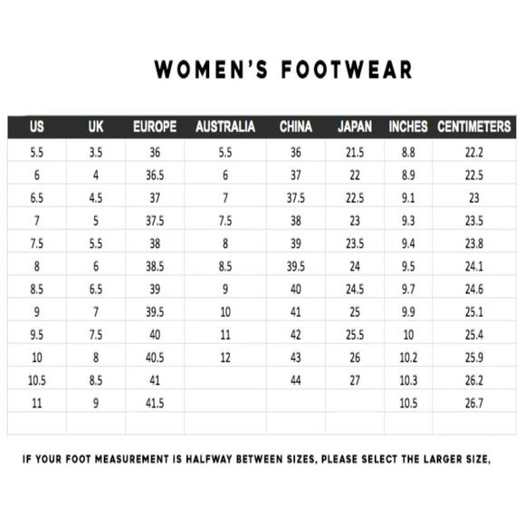Screen dimensions: 525x525
Task: Click the 26.7 centimeters cell
Action: pyautogui.click(x=474, y=403)
